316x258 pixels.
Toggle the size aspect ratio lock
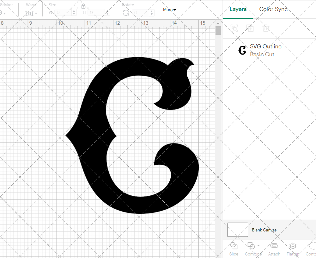pos(83,6)
